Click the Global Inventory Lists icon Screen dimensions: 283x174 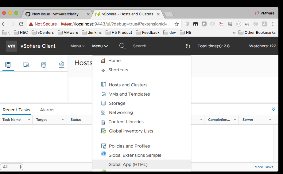tap(104, 131)
